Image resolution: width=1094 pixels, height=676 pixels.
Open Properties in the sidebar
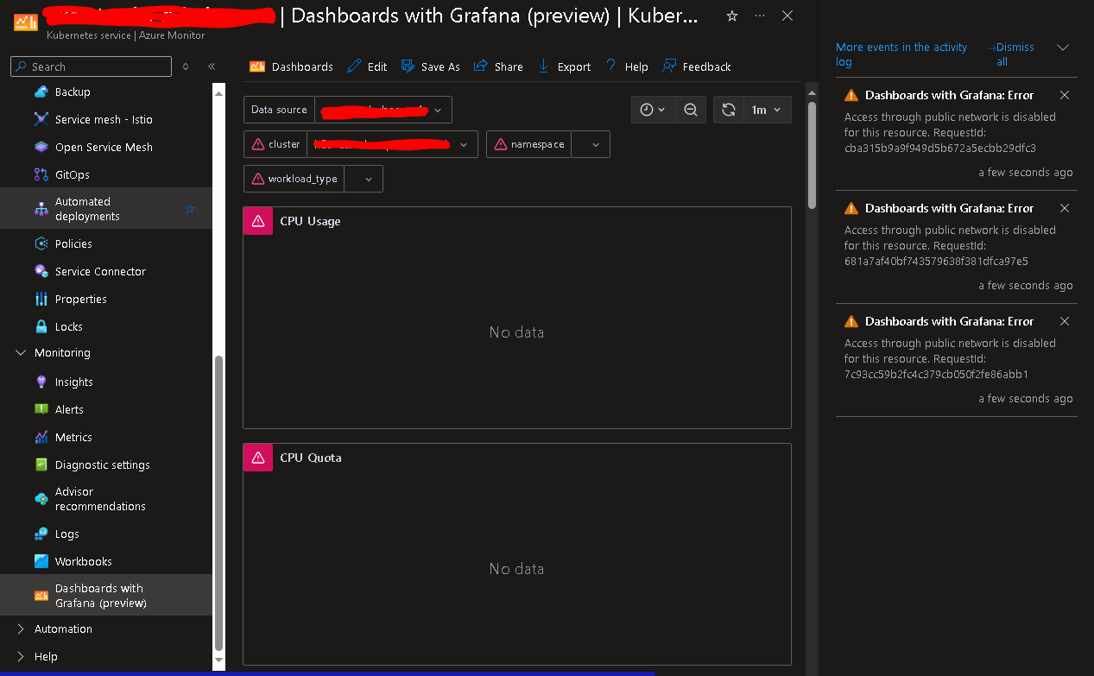coord(81,299)
